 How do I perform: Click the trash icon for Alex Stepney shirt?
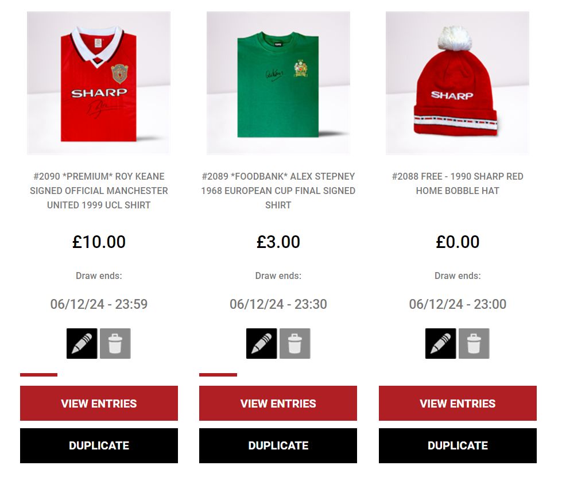294,343
